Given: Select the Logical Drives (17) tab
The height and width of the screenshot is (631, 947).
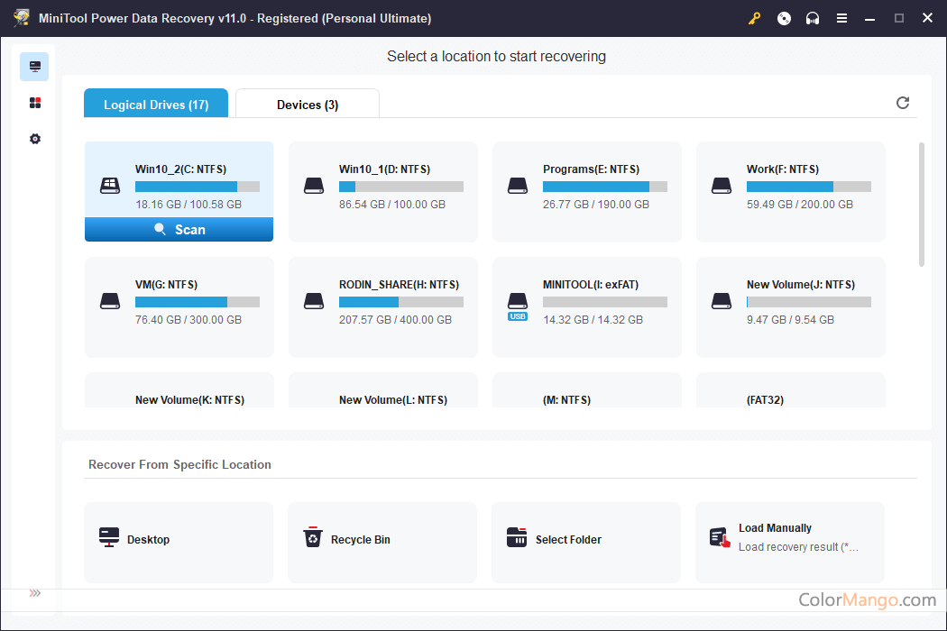Looking at the screenshot, I should pos(156,105).
